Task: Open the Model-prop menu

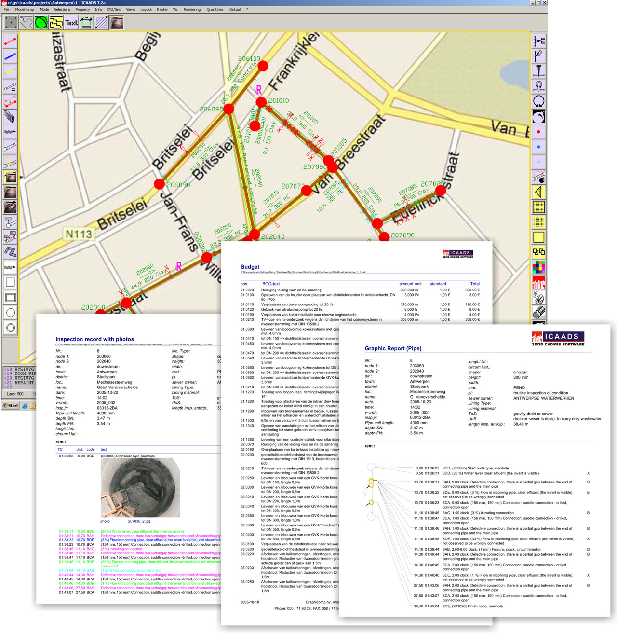Action: click(x=25, y=9)
